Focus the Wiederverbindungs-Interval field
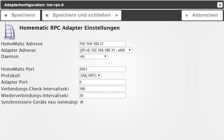The height and width of the screenshot is (140, 224). tap(102, 95)
